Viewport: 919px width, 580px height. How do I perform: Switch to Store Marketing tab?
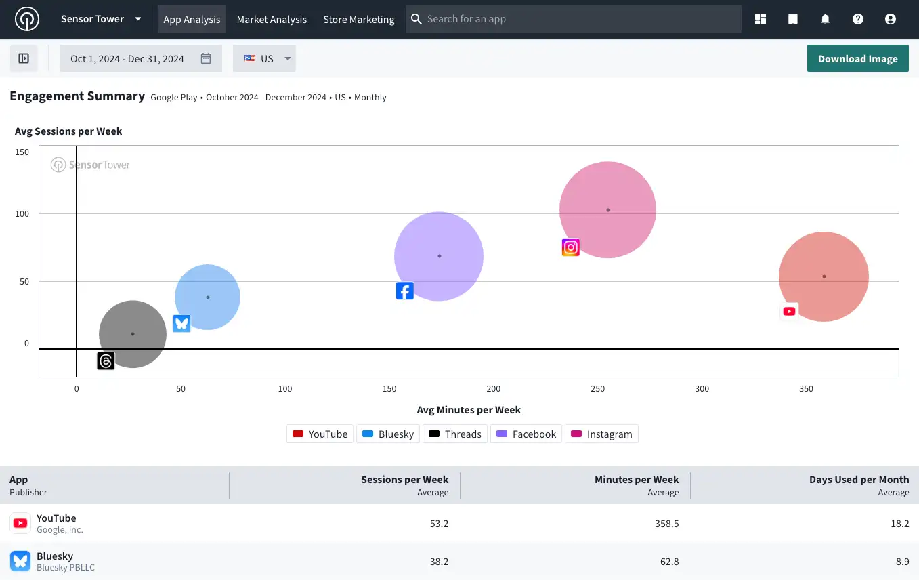pyautogui.click(x=359, y=19)
